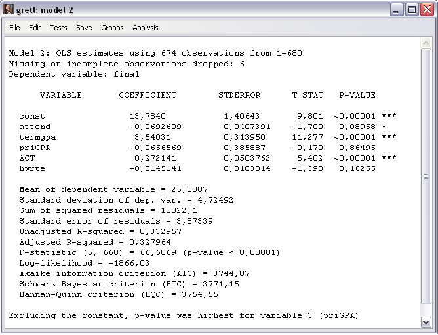The image size is (438, 335).
Task: Click the 'Standard error of residuals' line
Action: (x=116, y=222)
